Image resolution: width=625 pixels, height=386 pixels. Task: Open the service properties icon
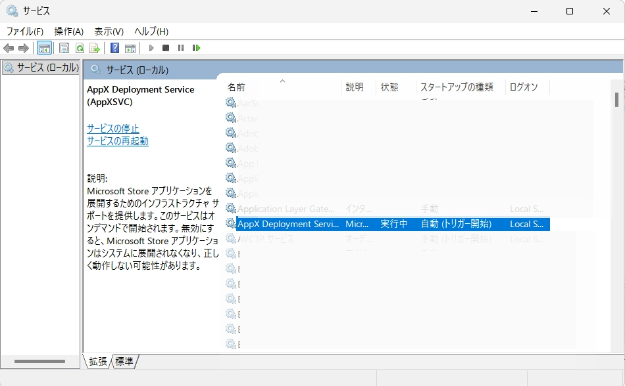(x=63, y=47)
